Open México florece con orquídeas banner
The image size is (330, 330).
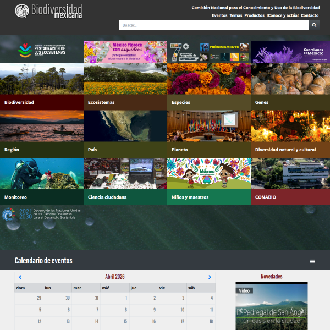125,52
